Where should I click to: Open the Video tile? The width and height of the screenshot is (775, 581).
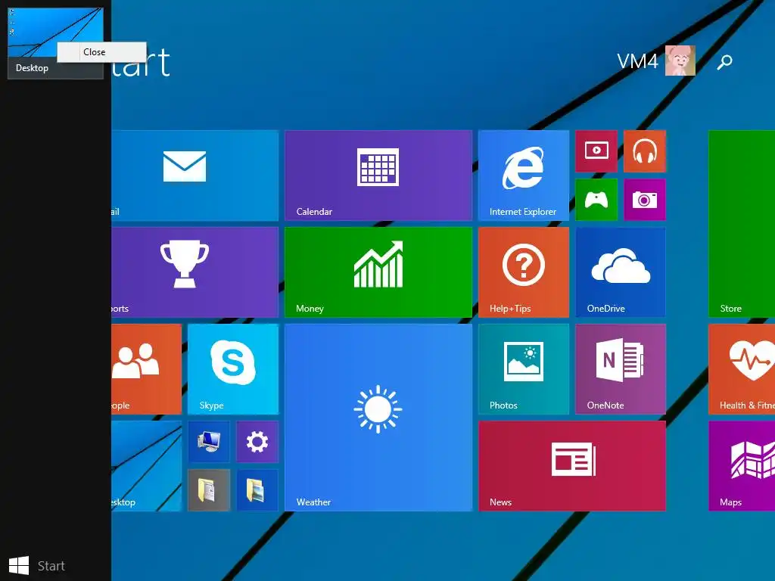(x=596, y=151)
